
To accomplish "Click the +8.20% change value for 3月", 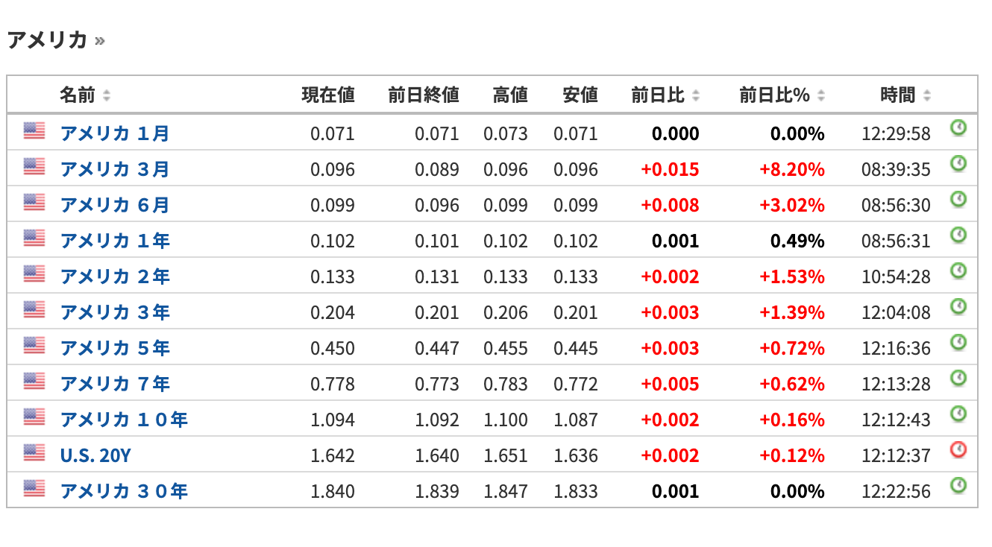I will pos(791,169).
